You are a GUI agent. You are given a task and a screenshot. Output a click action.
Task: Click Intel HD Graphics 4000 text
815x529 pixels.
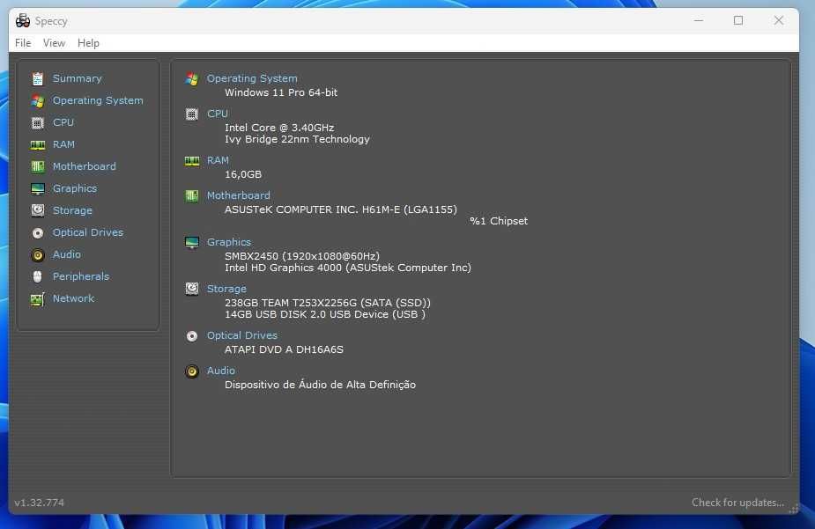(x=348, y=268)
